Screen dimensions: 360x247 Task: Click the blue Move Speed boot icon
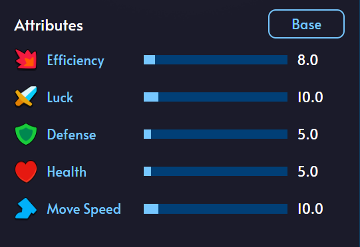coord(26,208)
